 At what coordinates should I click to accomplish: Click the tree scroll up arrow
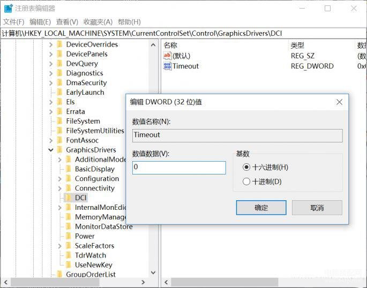153,44
